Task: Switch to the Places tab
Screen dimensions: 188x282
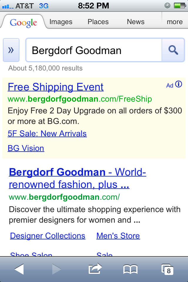Action: [x=98, y=22]
